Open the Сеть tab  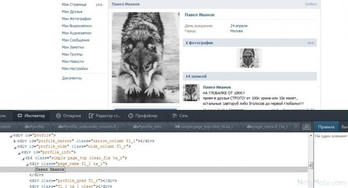(180, 116)
